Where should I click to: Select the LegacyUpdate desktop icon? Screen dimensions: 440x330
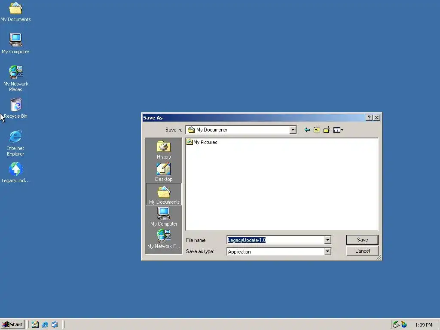click(x=16, y=172)
